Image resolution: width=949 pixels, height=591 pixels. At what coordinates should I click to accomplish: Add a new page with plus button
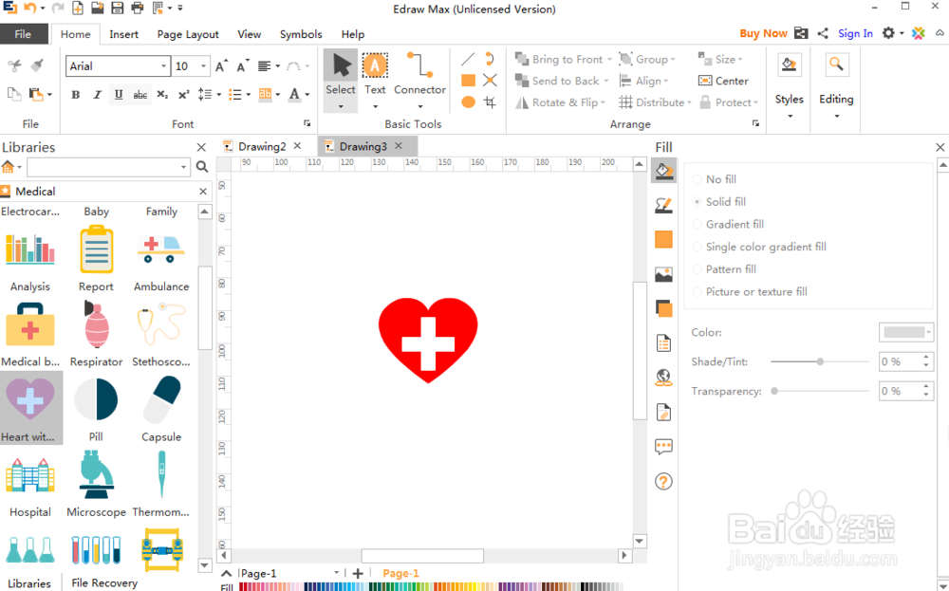pos(358,574)
